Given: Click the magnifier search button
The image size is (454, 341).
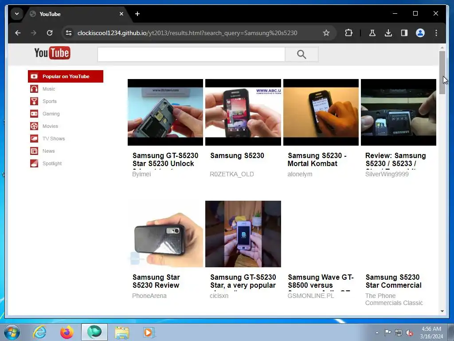Looking at the screenshot, I should [x=301, y=54].
